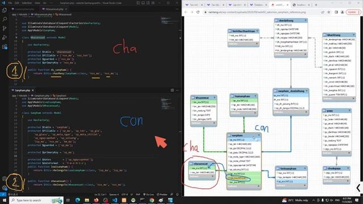Open the Run and Debug view
363x204 pixels.
5,37
